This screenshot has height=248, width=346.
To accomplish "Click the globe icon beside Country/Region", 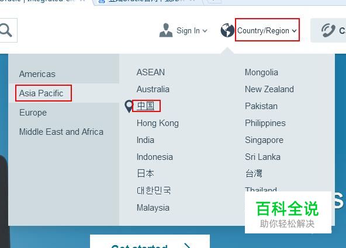I will point(227,30).
